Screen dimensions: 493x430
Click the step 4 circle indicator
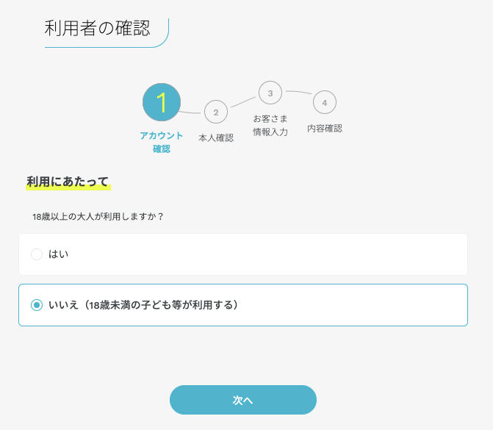[x=325, y=103]
